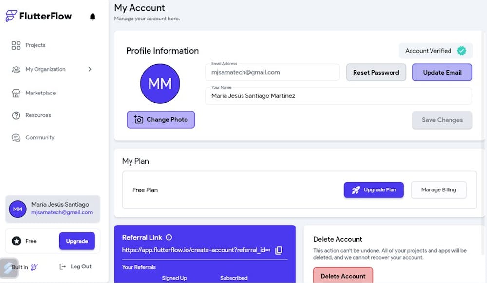Open Manage Billing
This screenshot has width=487, height=283.
[438, 190]
